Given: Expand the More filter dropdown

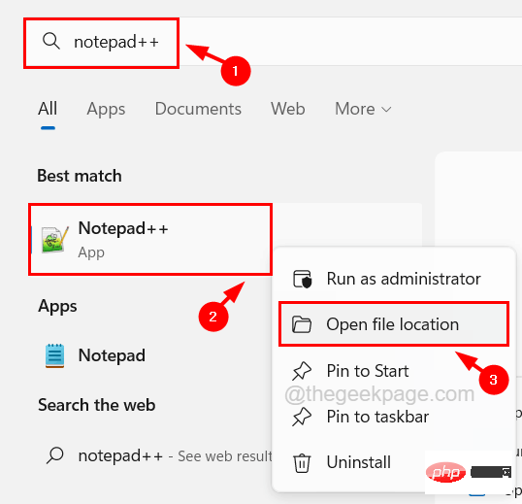Looking at the screenshot, I should (363, 109).
